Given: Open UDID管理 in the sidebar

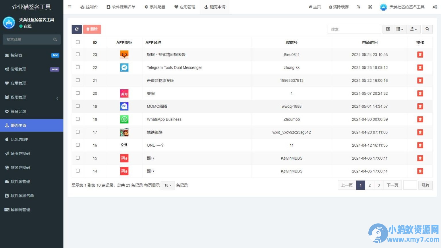Looking at the screenshot, I should tap(32, 139).
